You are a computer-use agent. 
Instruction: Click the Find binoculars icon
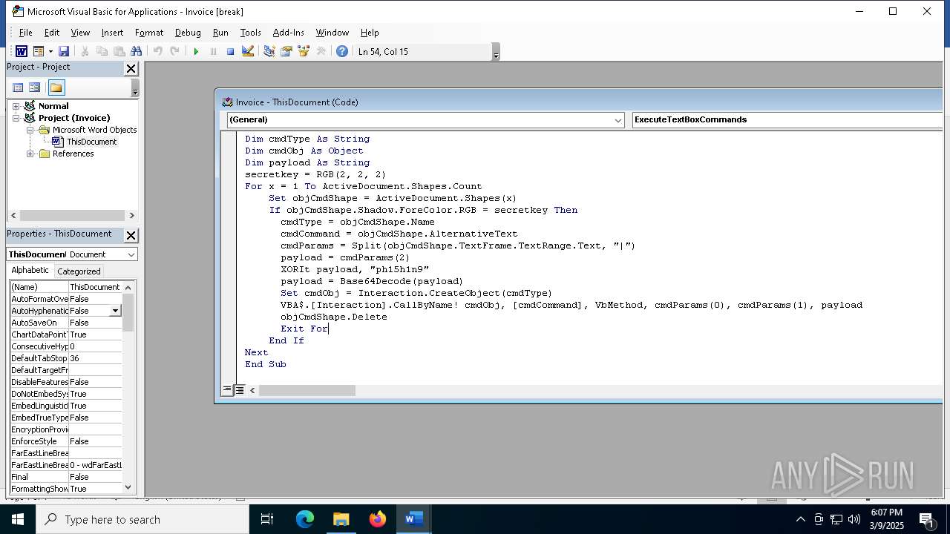coord(136,51)
